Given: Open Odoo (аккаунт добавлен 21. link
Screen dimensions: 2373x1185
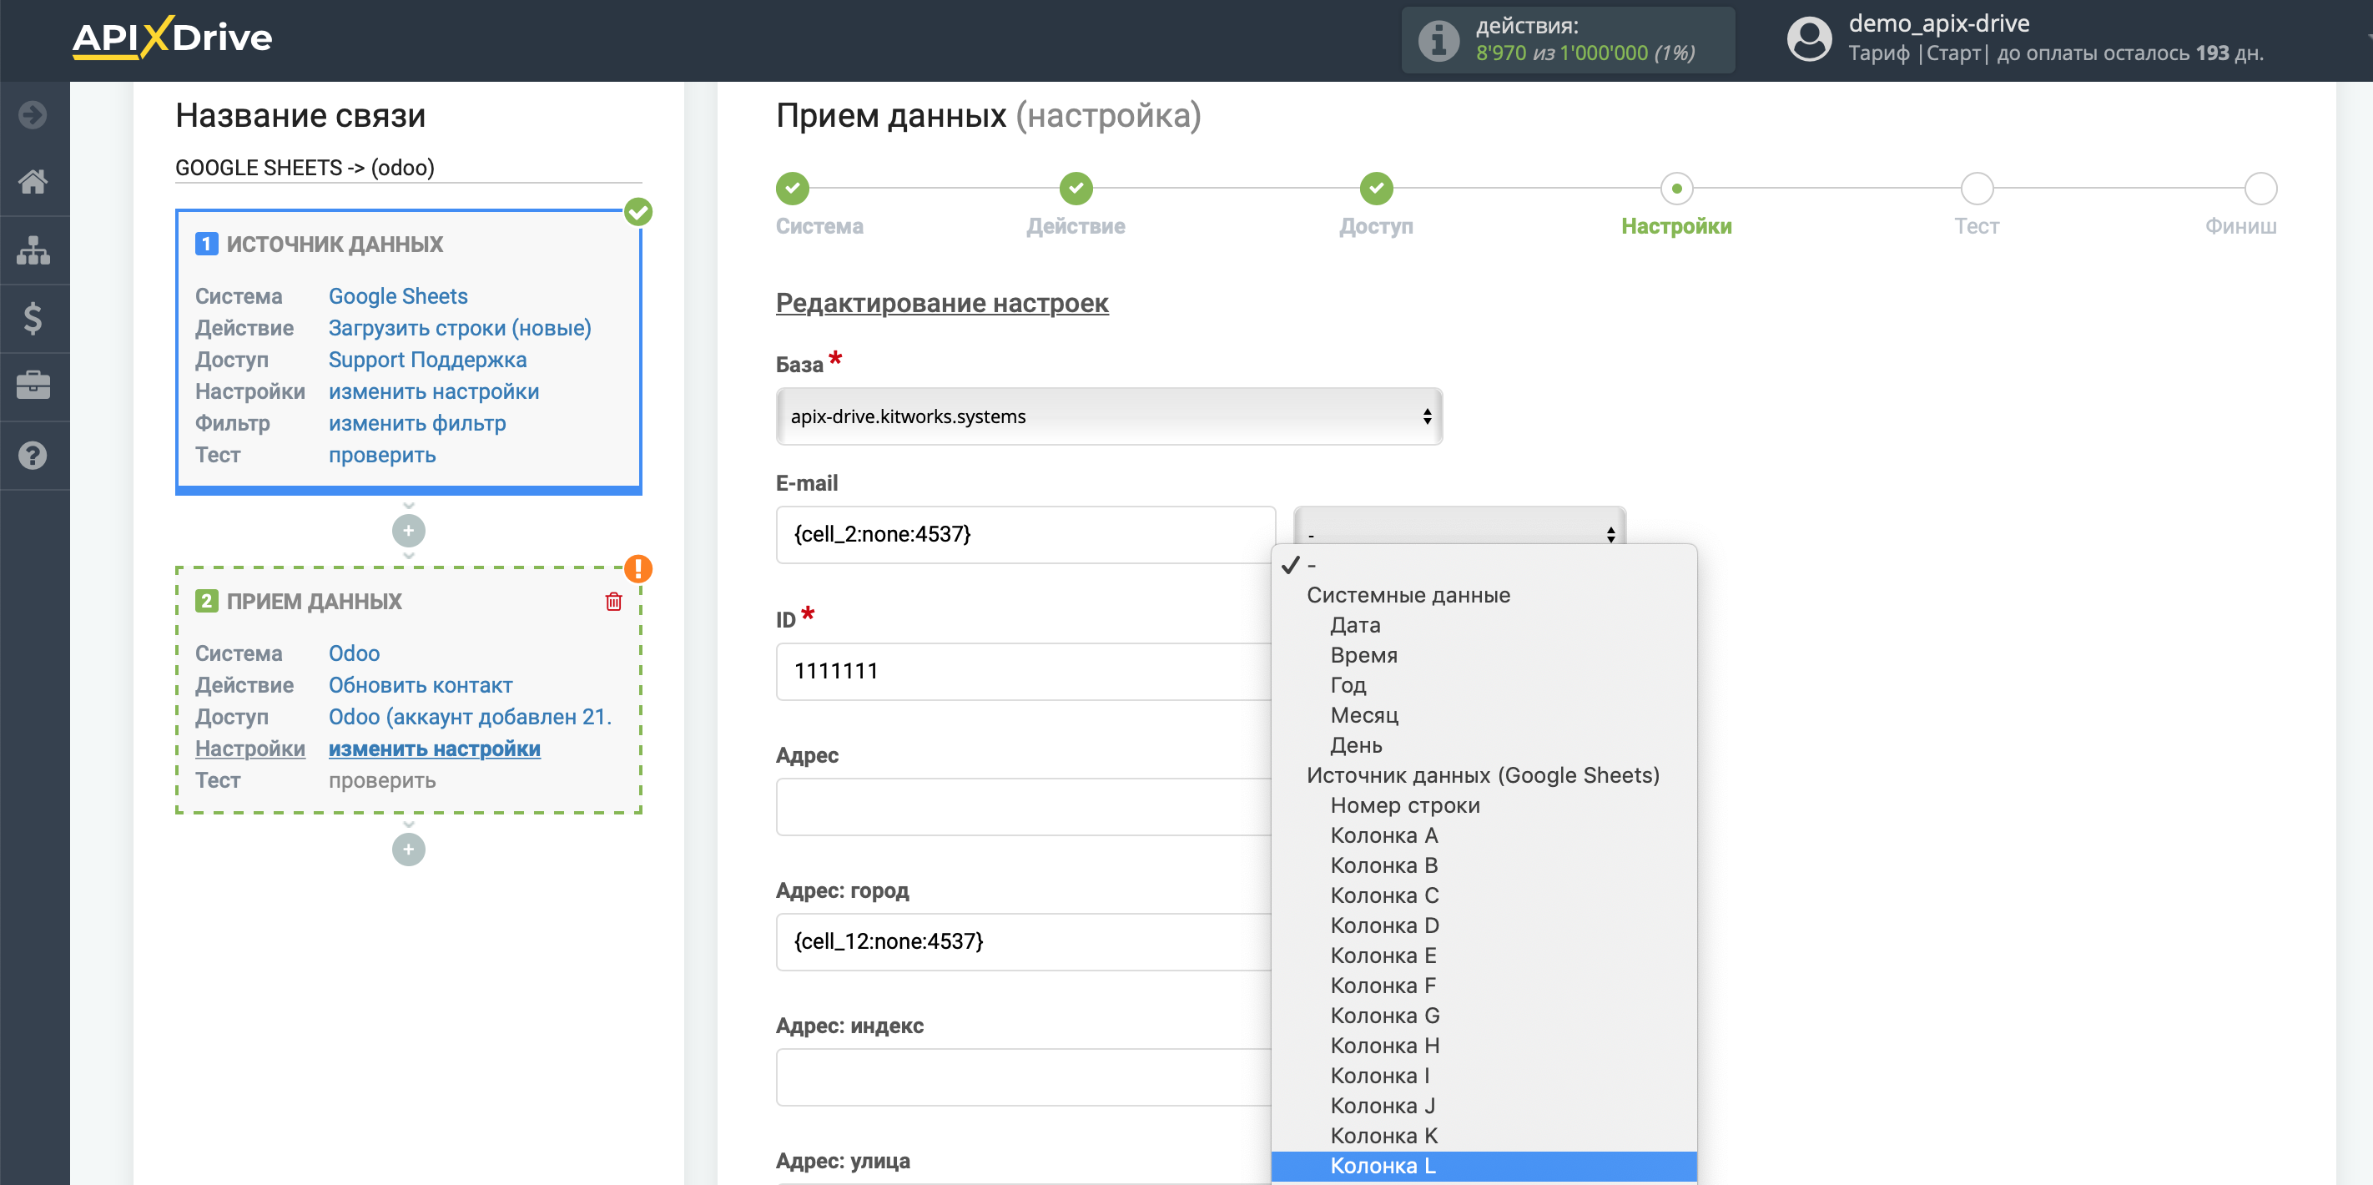Looking at the screenshot, I should (x=470, y=717).
